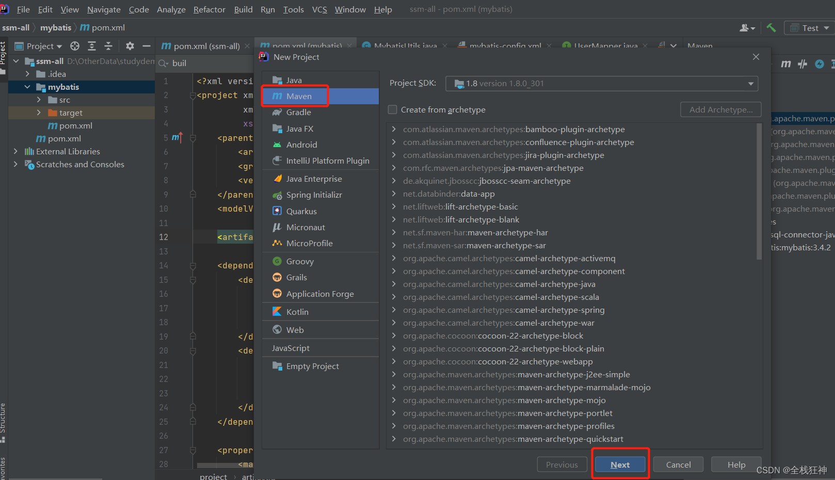Open the Project SDK dropdown
The height and width of the screenshot is (480, 835).
click(x=602, y=83)
